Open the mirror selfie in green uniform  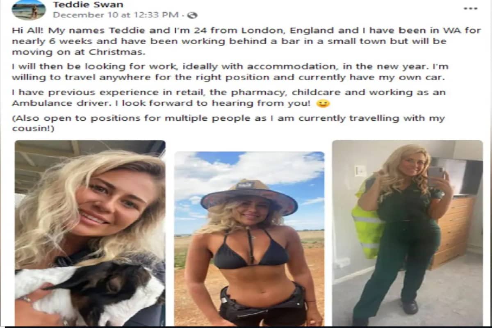[x=408, y=233]
